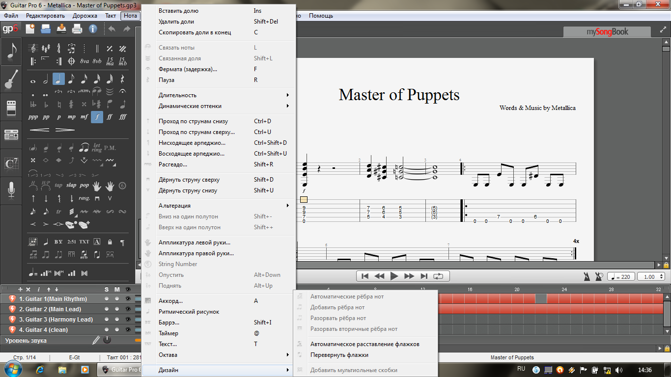Open the guitar instrument panel
671x377 pixels.
click(11, 80)
